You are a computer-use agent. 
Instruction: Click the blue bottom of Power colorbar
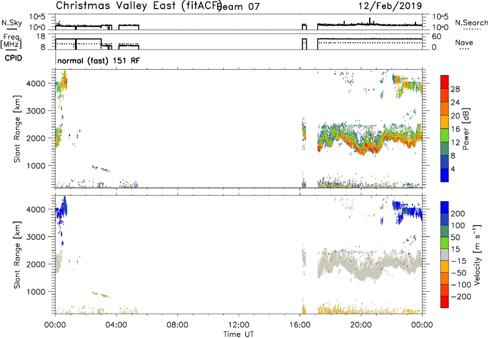point(445,175)
